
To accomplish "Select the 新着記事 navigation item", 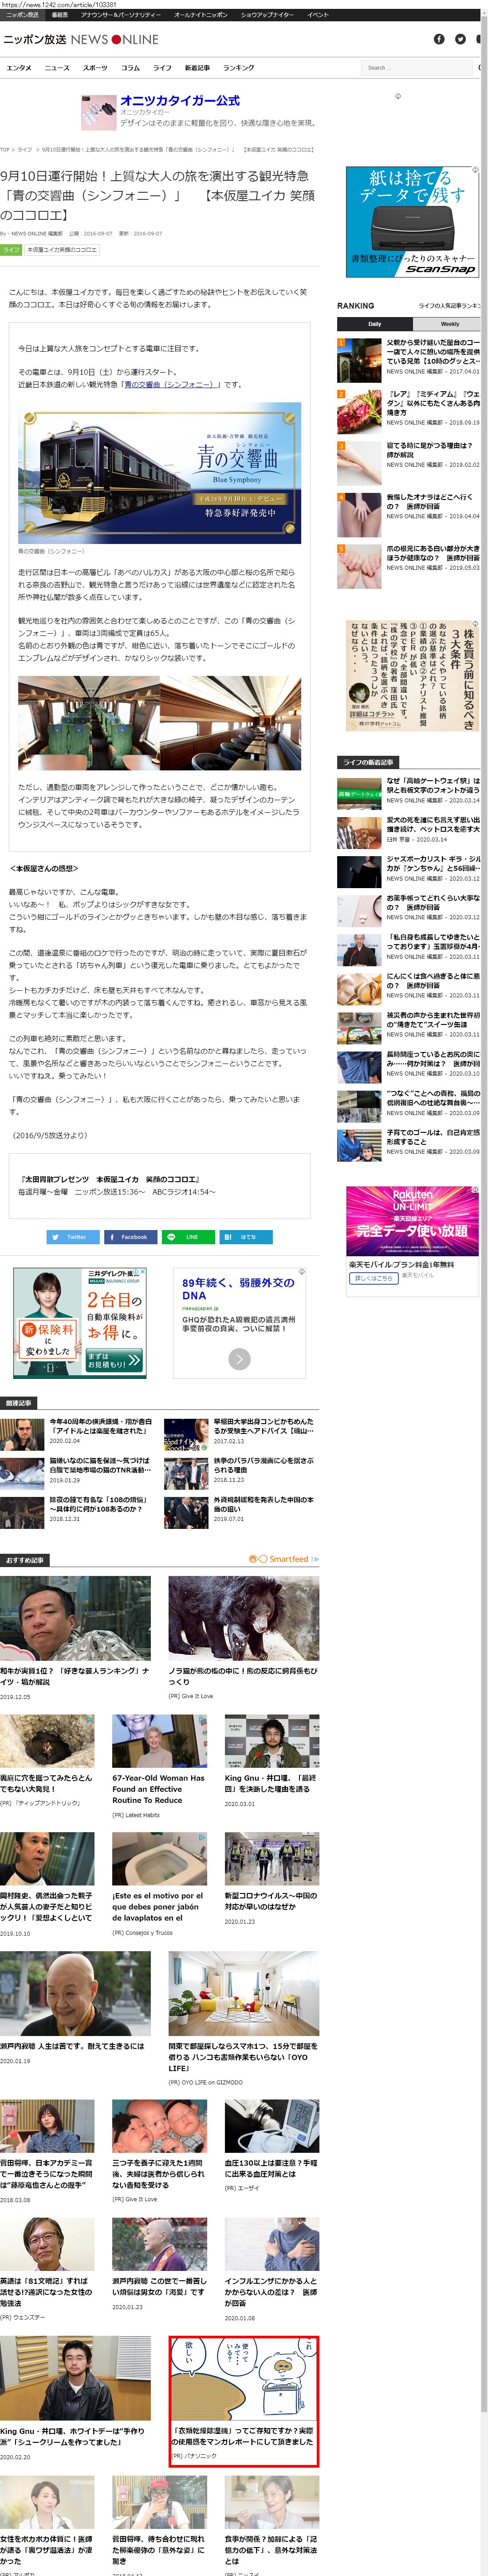I will point(197,68).
